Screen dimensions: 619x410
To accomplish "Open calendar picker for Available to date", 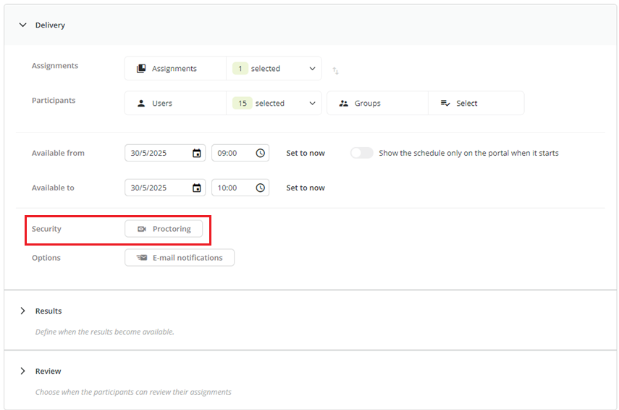I will [x=197, y=188].
